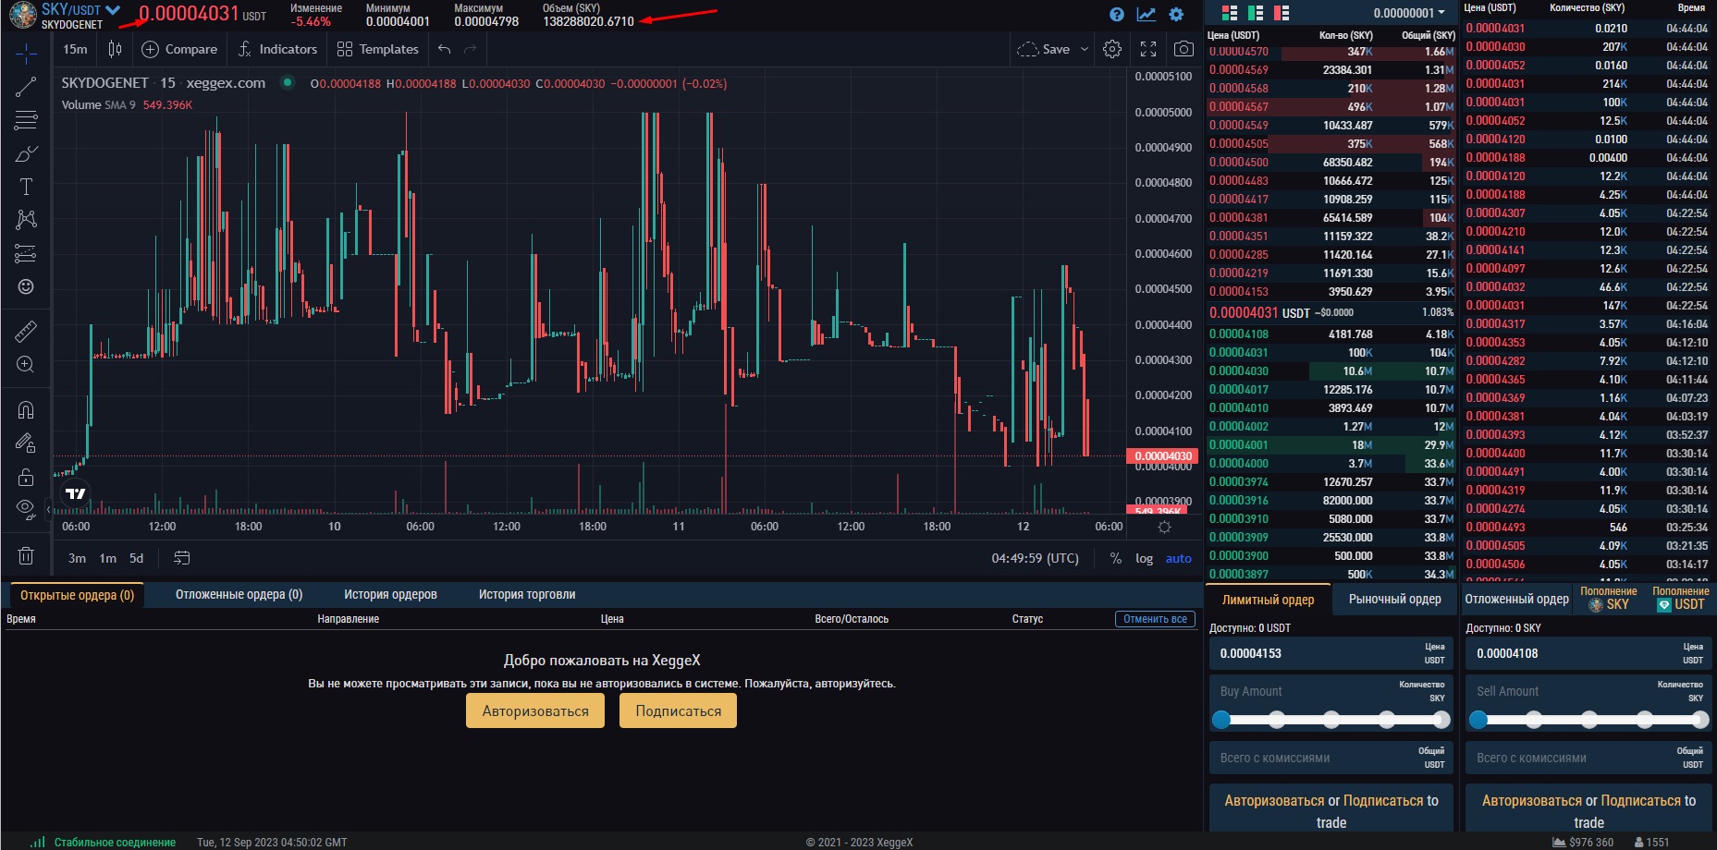Toggle stay in drawing mode
This screenshot has height=850, width=1717.
pos(26,443)
